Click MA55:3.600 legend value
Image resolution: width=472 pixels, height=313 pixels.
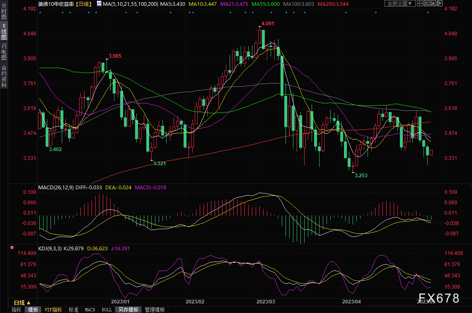[x=266, y=4]
